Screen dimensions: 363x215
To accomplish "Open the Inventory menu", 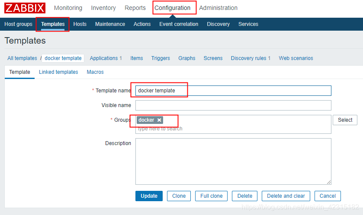I will pyautogui.click(x=103, y=8).
